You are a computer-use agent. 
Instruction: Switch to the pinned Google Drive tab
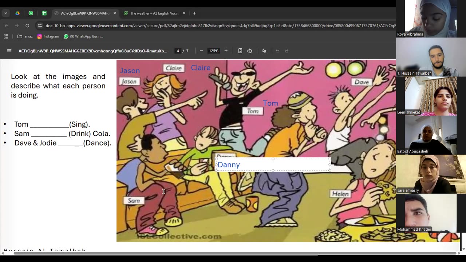click(x=17, y=13)
